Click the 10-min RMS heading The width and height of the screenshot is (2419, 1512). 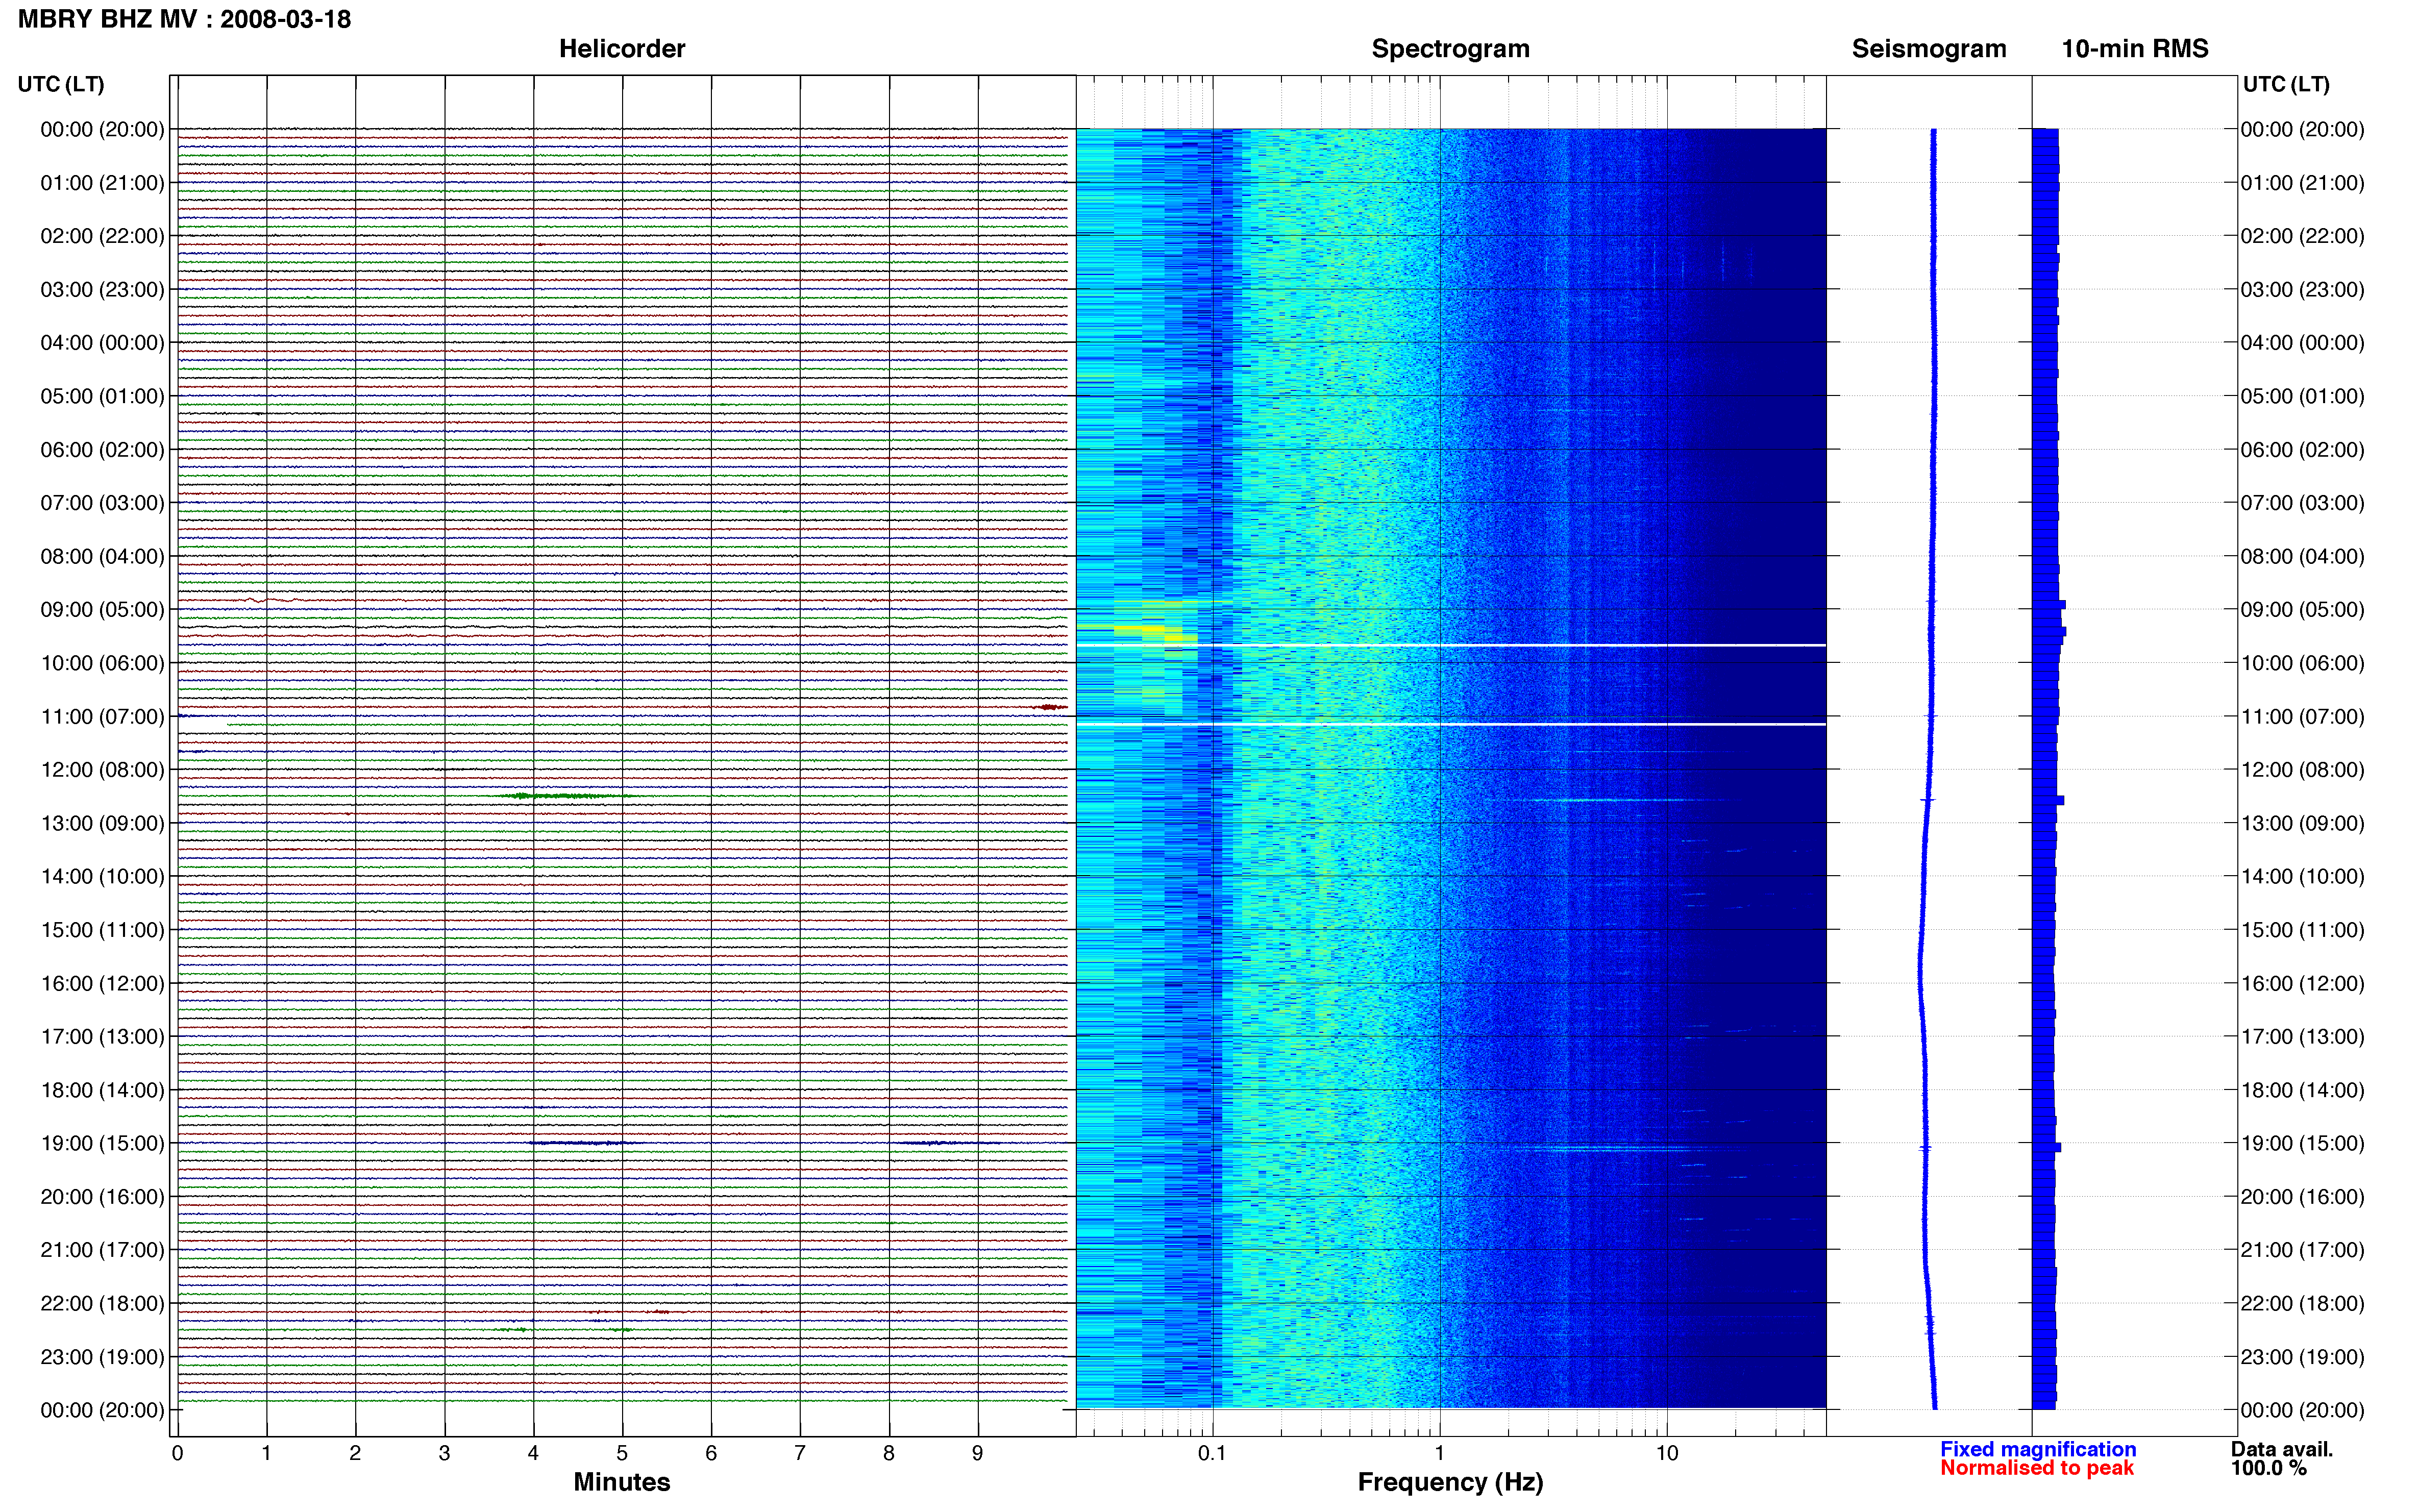pyautogui.click(x=2134, y=49)
